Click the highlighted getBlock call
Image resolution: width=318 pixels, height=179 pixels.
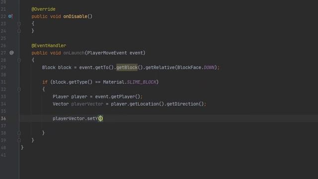pyautogui.click(x=127, y=68)
